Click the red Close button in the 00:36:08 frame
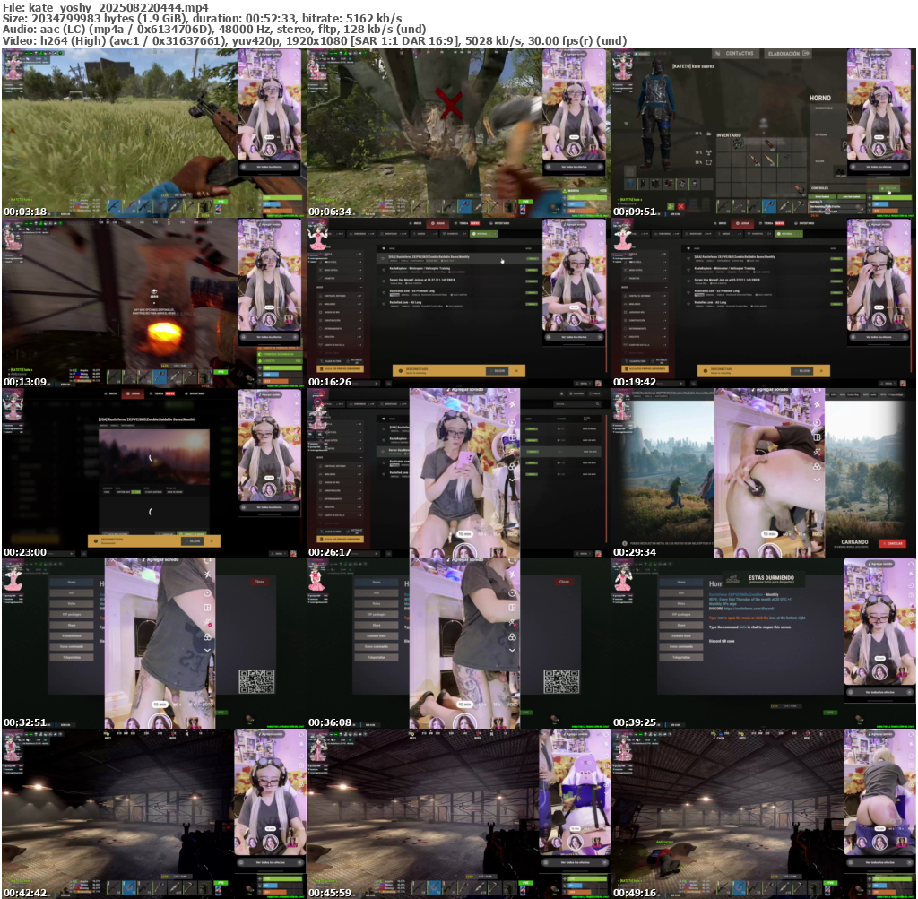Viewport: 918px width, 899px height. click(564, 582)
